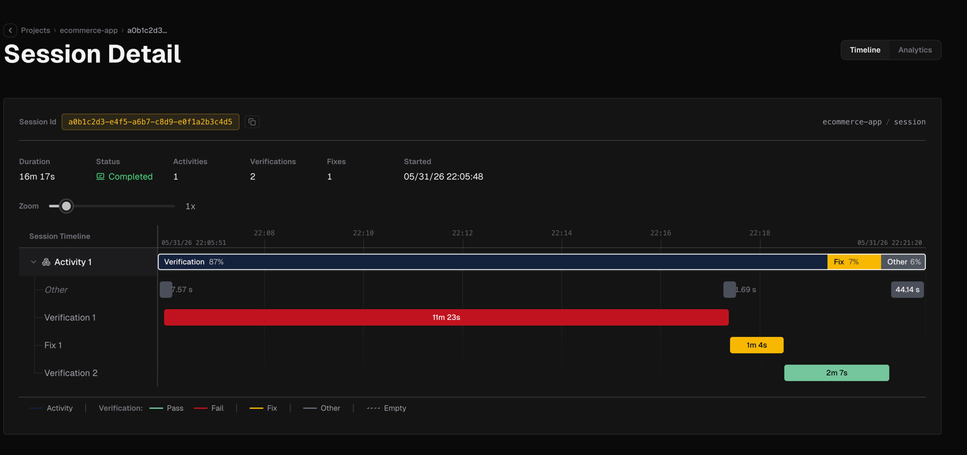Click the 1x zoom level label
The width and height of the screenshot is (967, 455).
tap(190, 206)
